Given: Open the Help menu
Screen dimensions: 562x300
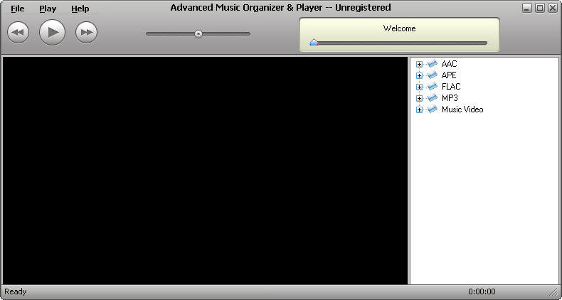Looking at the screenshot, I should coord(80,9).
